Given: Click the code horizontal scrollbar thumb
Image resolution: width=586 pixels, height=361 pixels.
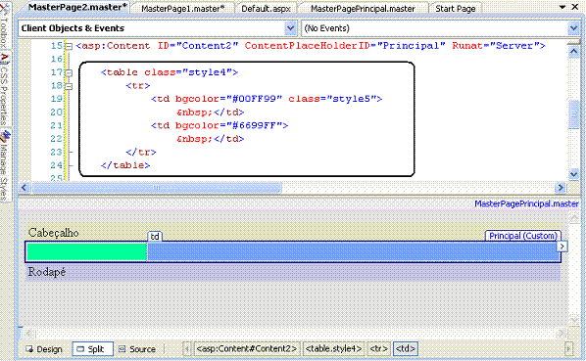Looking at the screenshot, I should (156, 188).
